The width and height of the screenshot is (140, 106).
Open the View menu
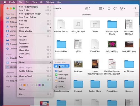pyautogui.click(x=35, y=2)
